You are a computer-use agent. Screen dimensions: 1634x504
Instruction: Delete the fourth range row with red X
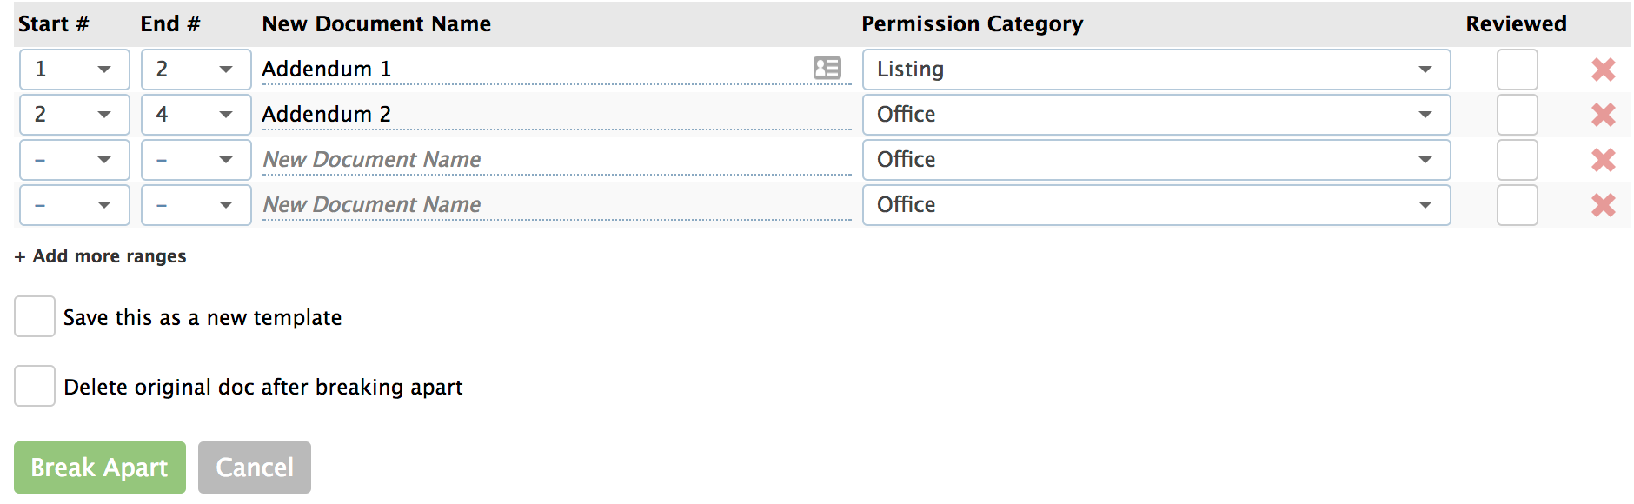pos(1603,205)
